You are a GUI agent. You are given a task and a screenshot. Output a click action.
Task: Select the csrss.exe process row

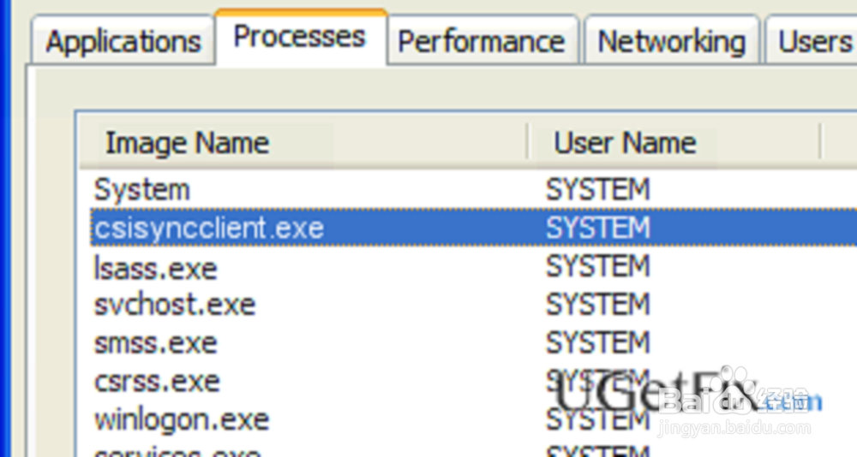tap(157, 381)
